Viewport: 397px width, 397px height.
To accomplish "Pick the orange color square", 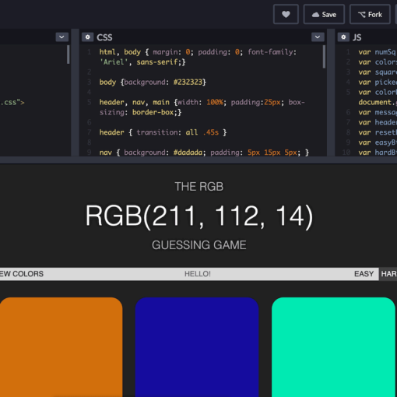I will (x=61, y=347).
